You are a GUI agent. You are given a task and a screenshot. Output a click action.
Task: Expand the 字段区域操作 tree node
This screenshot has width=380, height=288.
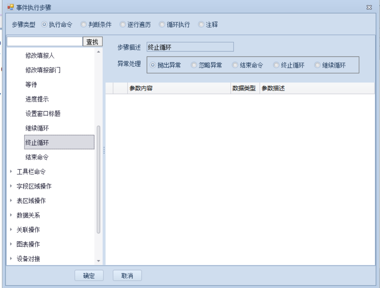click(x=11, y=187)
